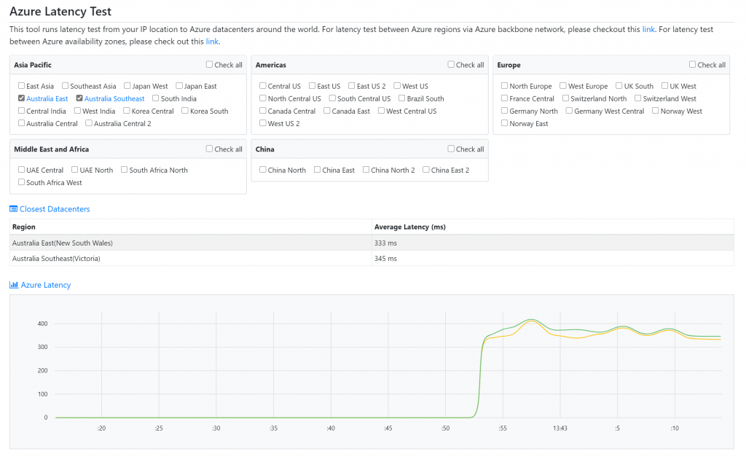Uncheck the Australia Southeast checkbox

point(79,98)
